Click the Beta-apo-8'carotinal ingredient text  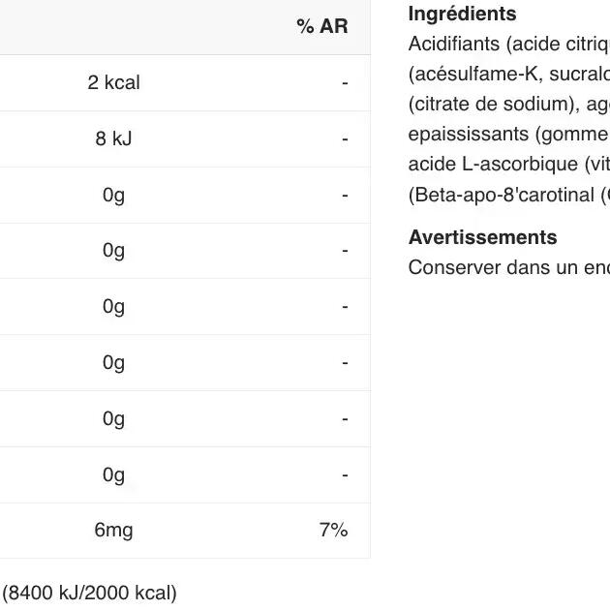tap(508, 195)
